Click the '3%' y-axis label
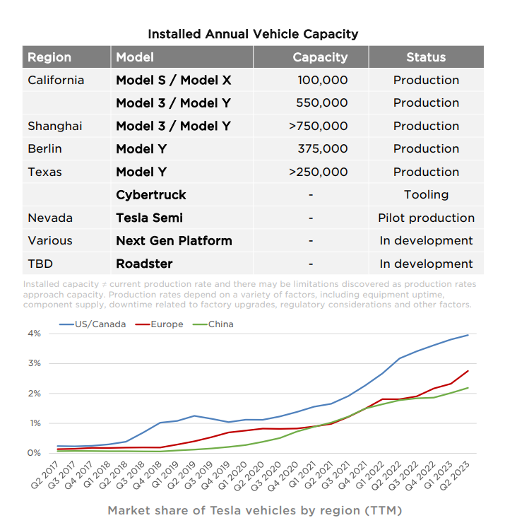Image resolution: width=505 pixels, height=530 pixels. coord(34,363)
